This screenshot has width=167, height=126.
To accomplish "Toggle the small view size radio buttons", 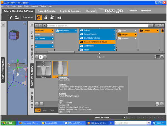I will [155, 57].
